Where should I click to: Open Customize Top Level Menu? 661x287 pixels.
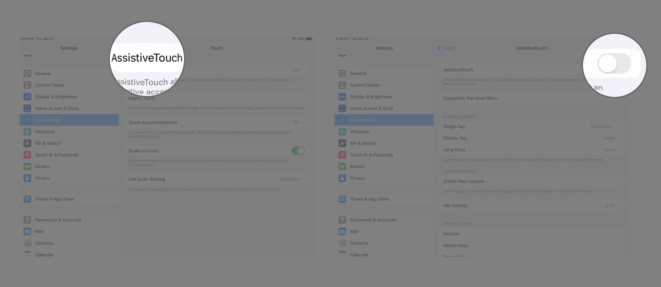pos(470,98)
